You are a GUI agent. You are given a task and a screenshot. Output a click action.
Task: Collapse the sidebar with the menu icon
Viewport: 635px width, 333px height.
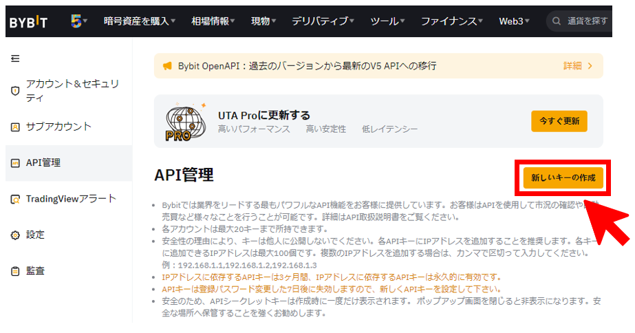point(15,58)
